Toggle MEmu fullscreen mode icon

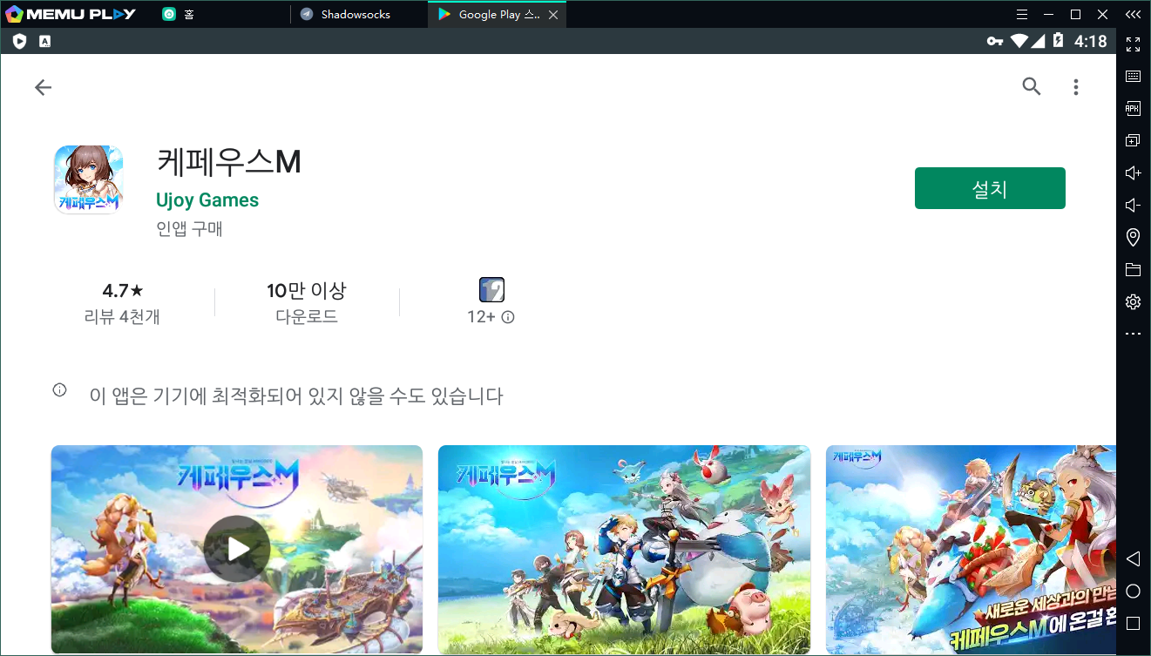pyautogui.click(x=1133, y=44)
